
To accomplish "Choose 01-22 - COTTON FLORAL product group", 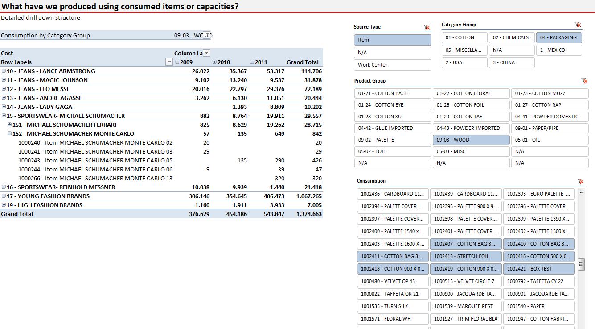I will (x=471, y=93).
